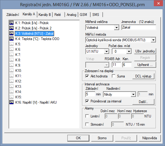Switch to the Kanály B tab
This screenshot has height=146, width=165.
tap(45, 14)
